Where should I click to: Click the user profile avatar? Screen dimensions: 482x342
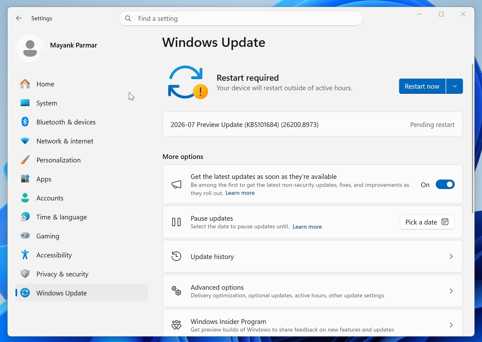[30, 48]
